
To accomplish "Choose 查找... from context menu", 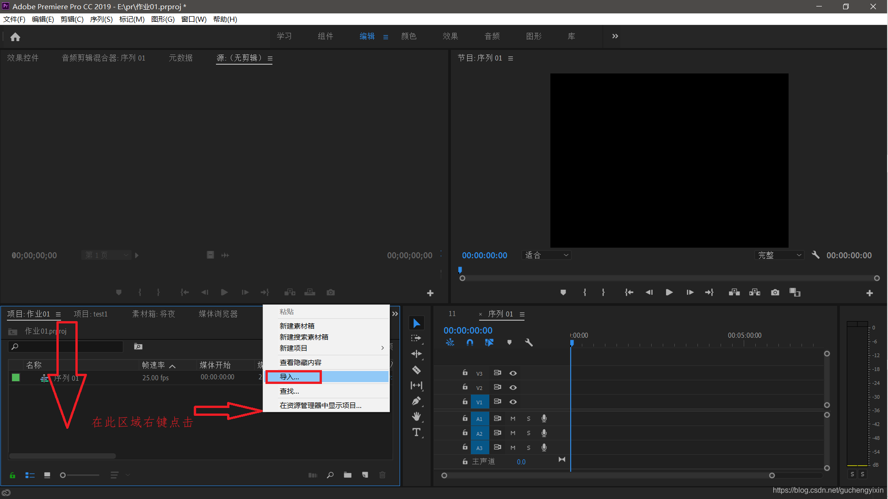I will 327,391.
